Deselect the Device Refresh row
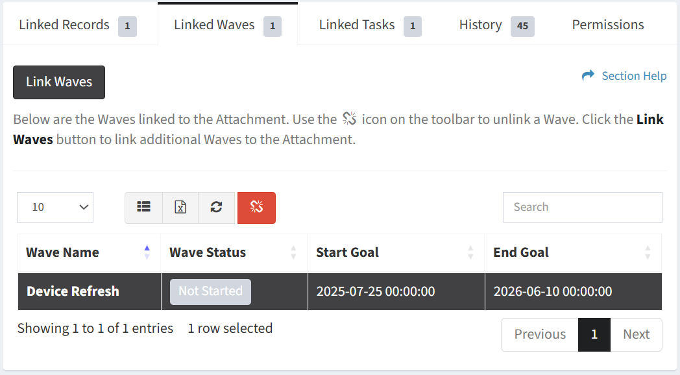This screenshot has width=680, height=375. point(339,291)
